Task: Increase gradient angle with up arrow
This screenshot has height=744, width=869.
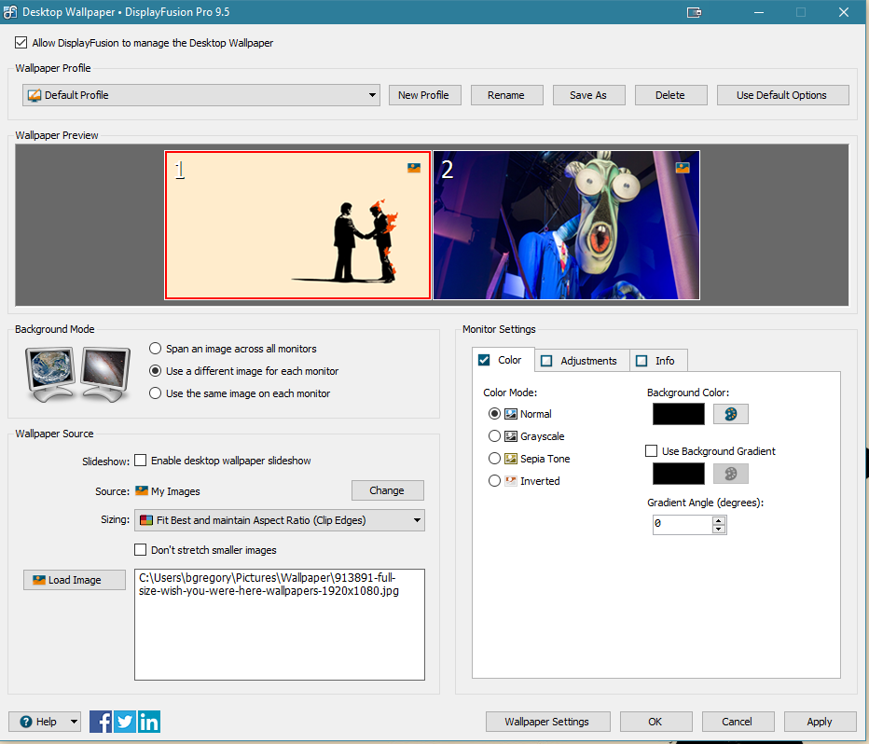Action: [x=719, y=521]
